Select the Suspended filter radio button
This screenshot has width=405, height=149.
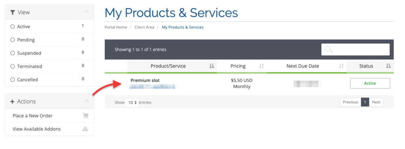pos(12,53)
